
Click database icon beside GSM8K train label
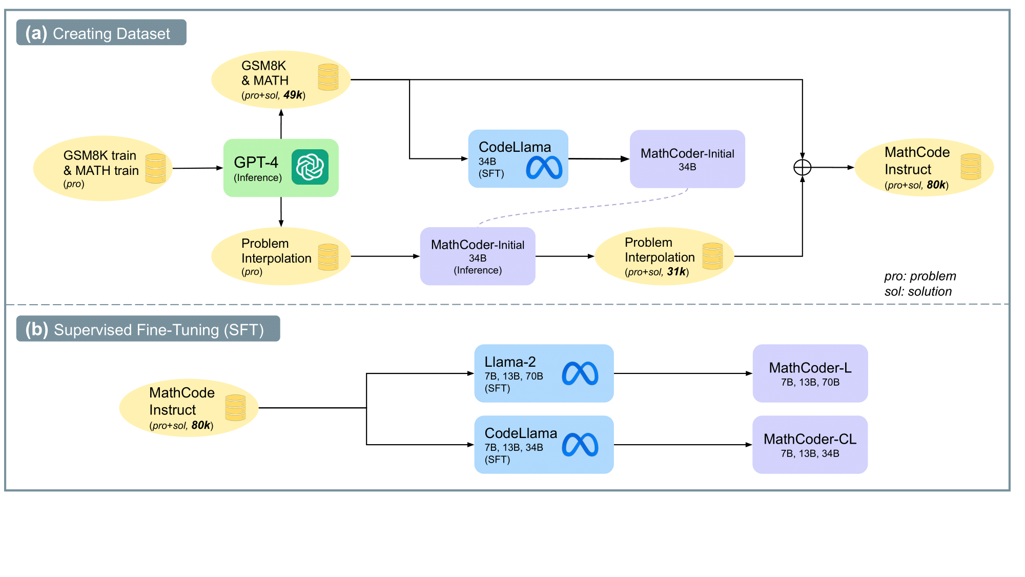(x=155, y=168)
